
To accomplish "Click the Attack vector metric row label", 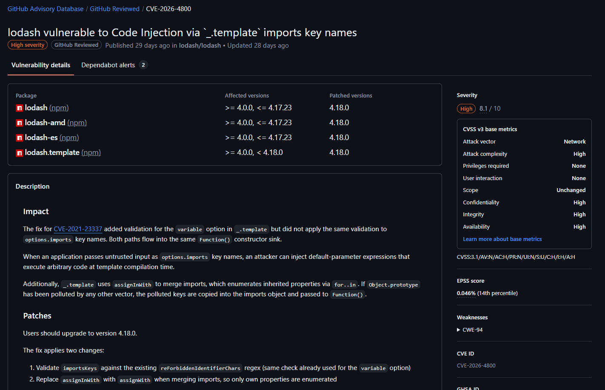I will pyautogui.click(x=479, y=142).
